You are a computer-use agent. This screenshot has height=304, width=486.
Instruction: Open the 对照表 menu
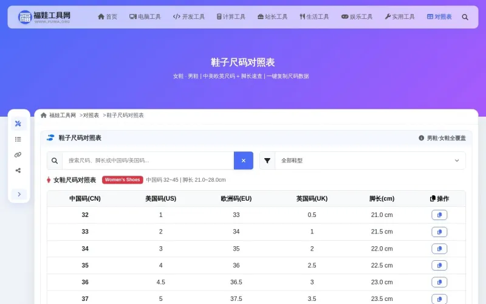[439, 17]
